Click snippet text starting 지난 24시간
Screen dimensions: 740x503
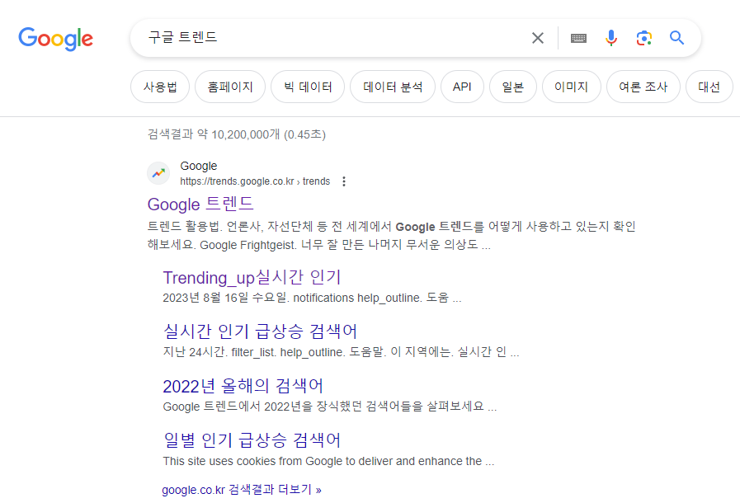[x=341, y=352]
